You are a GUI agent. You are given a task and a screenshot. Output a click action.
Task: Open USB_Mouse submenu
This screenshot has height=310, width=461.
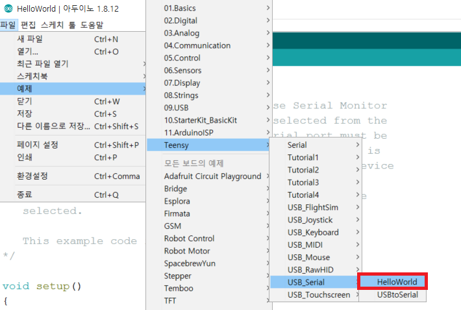(x=316, y=257)
